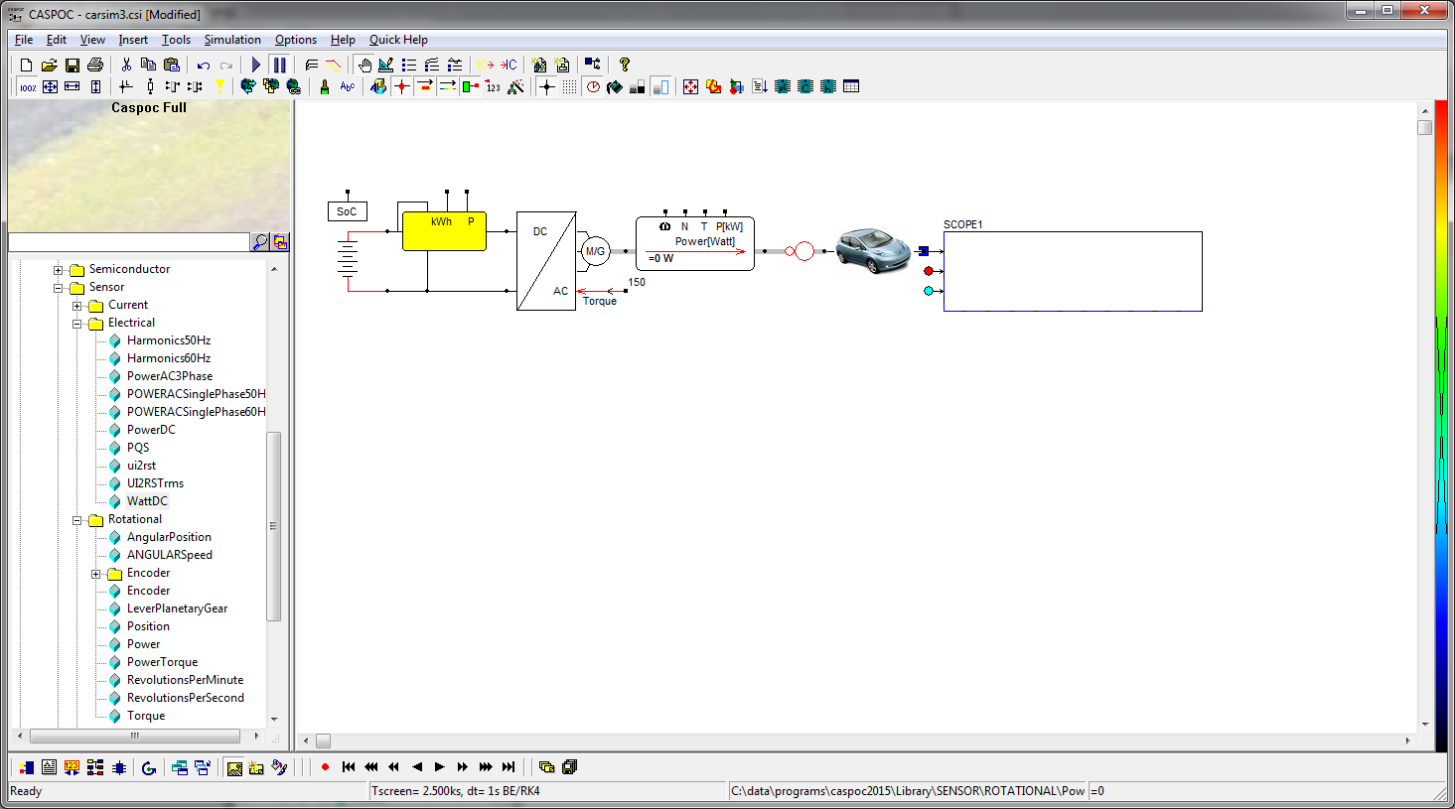Select the car image block in schematic

click(x=873, y=251)
